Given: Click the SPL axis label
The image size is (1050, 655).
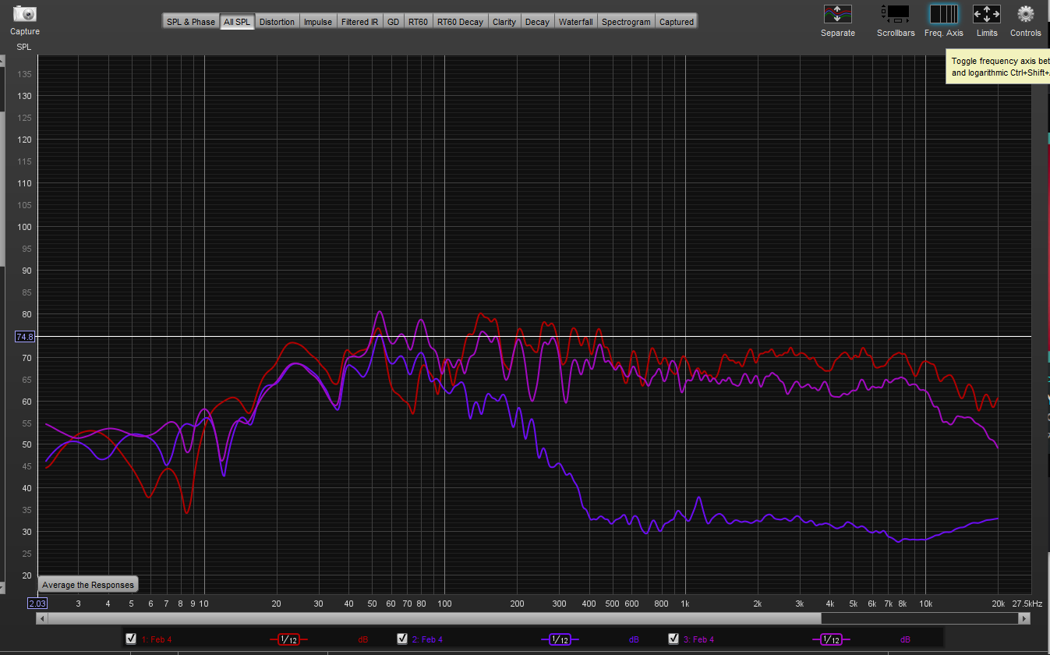Looking at the screenshot, I should tap(25, 48).
